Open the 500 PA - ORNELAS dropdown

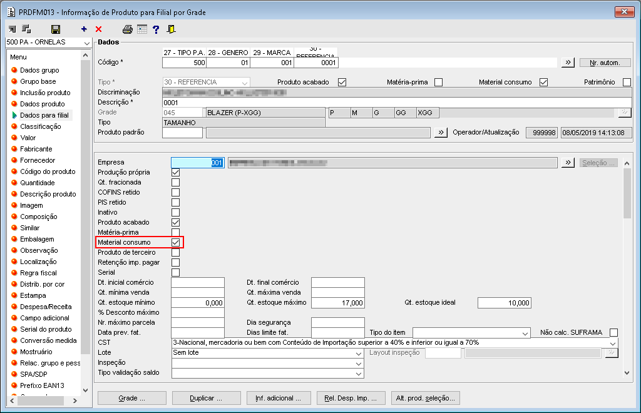click(86, 43)
